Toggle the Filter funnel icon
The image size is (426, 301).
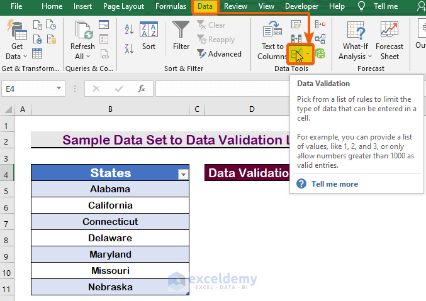[181, 36]
